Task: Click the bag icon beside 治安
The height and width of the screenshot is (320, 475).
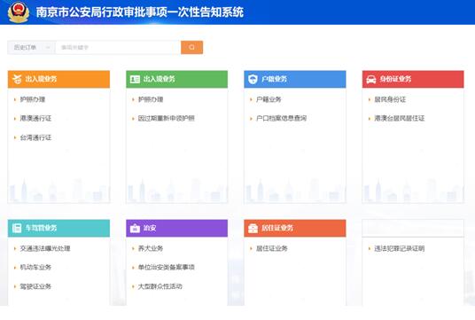Action: (135, 228)
